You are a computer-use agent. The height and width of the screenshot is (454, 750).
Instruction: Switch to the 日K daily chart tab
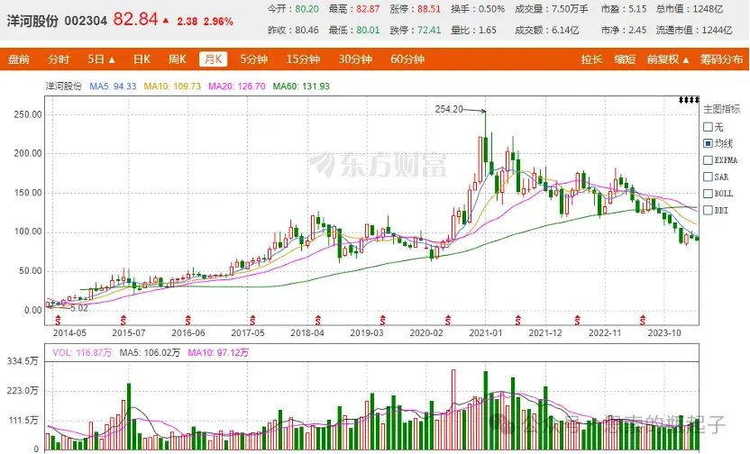pyautogui.click(x=142, y=60)
